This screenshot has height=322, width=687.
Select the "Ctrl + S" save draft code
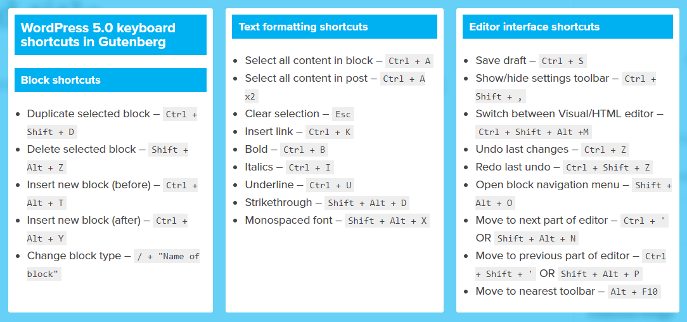click(x=563, y=61)
